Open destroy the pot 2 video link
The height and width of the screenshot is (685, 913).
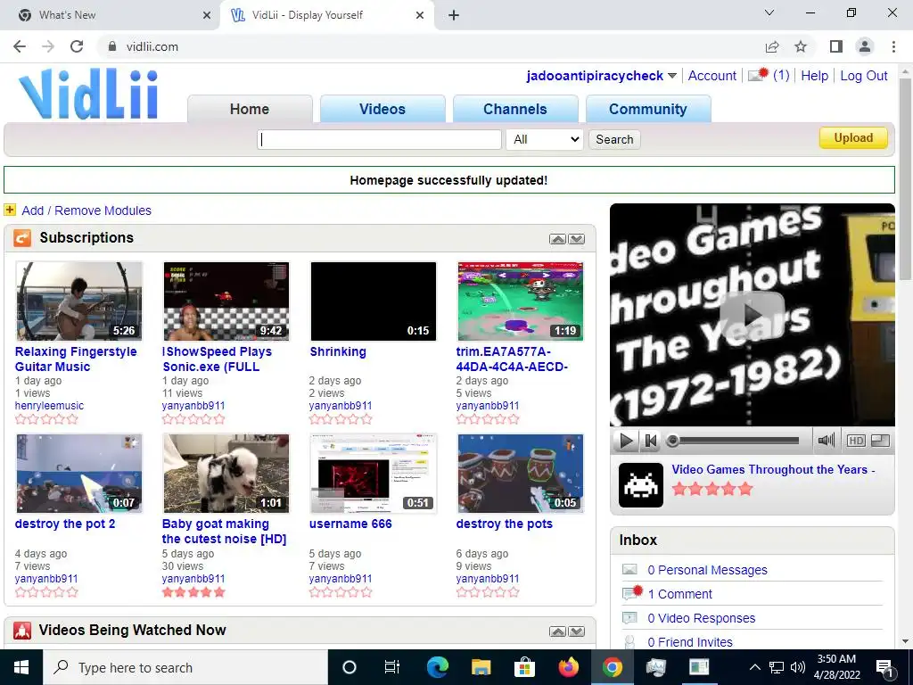pos(65,524)
